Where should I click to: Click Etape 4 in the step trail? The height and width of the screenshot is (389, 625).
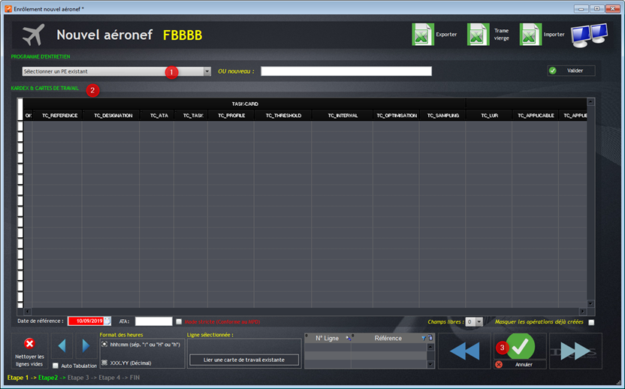(109, 378)
